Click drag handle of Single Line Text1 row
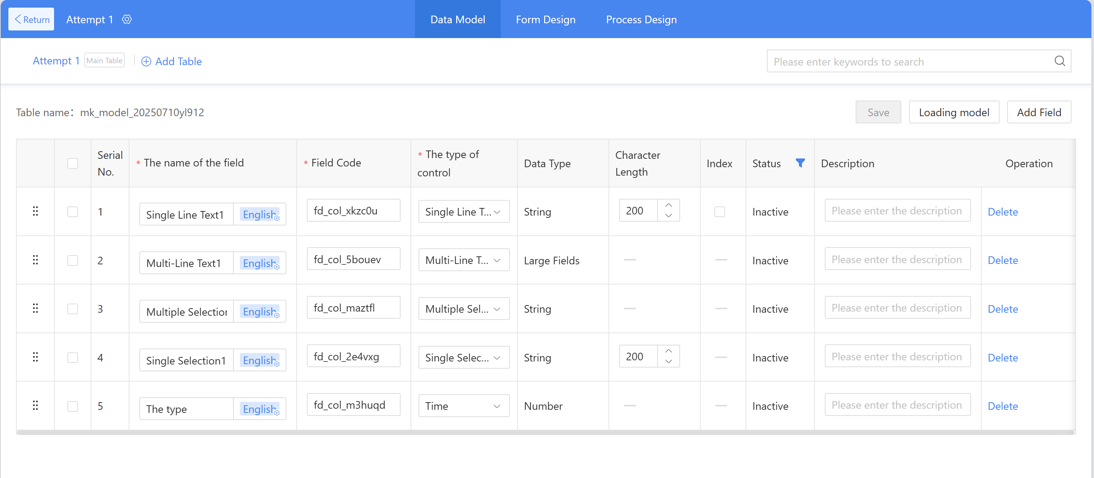This screenshot has width=1094, height=478. pos(35,211)
